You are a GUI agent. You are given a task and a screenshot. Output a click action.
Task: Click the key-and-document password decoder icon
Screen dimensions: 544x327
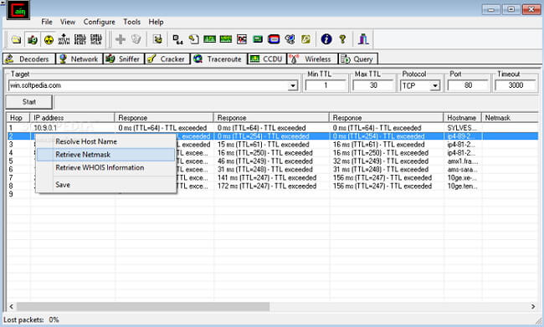(x=193, y=39)
